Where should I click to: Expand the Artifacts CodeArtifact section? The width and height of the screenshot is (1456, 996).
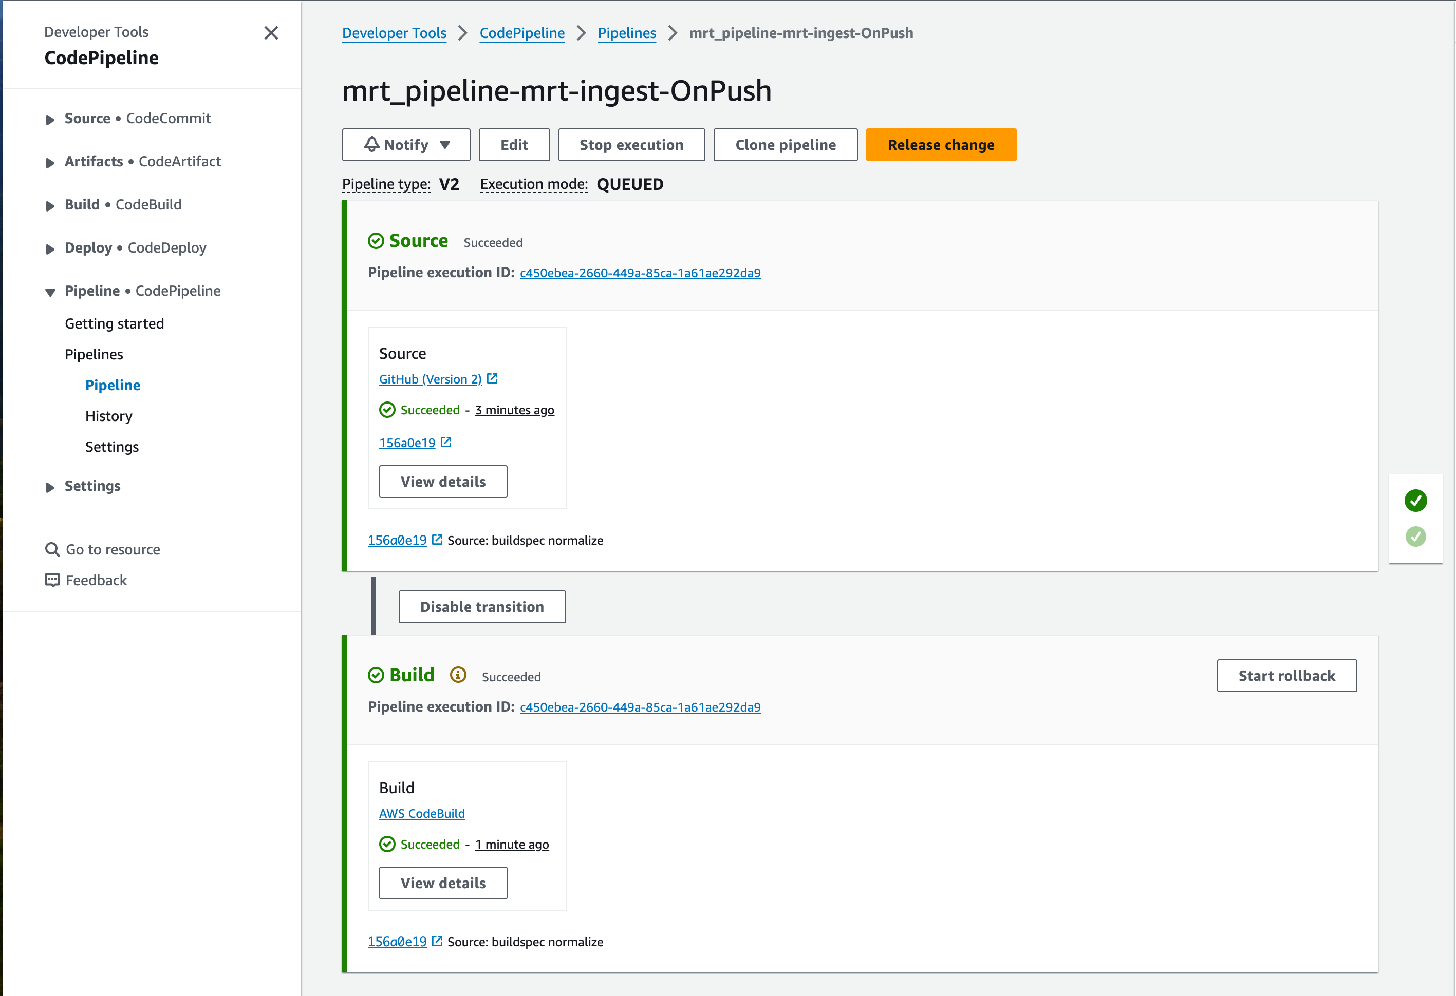tap(50, 163)
